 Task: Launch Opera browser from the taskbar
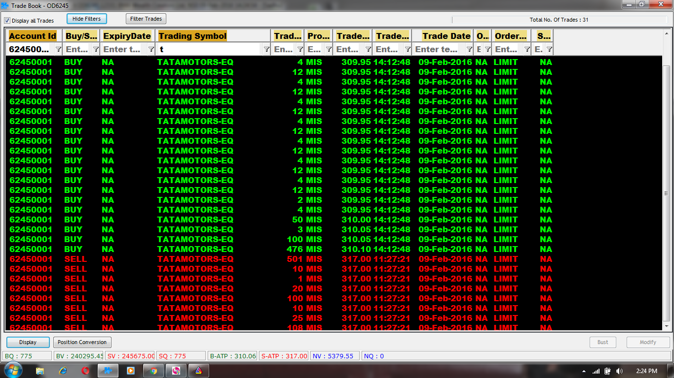coord(85,371)
